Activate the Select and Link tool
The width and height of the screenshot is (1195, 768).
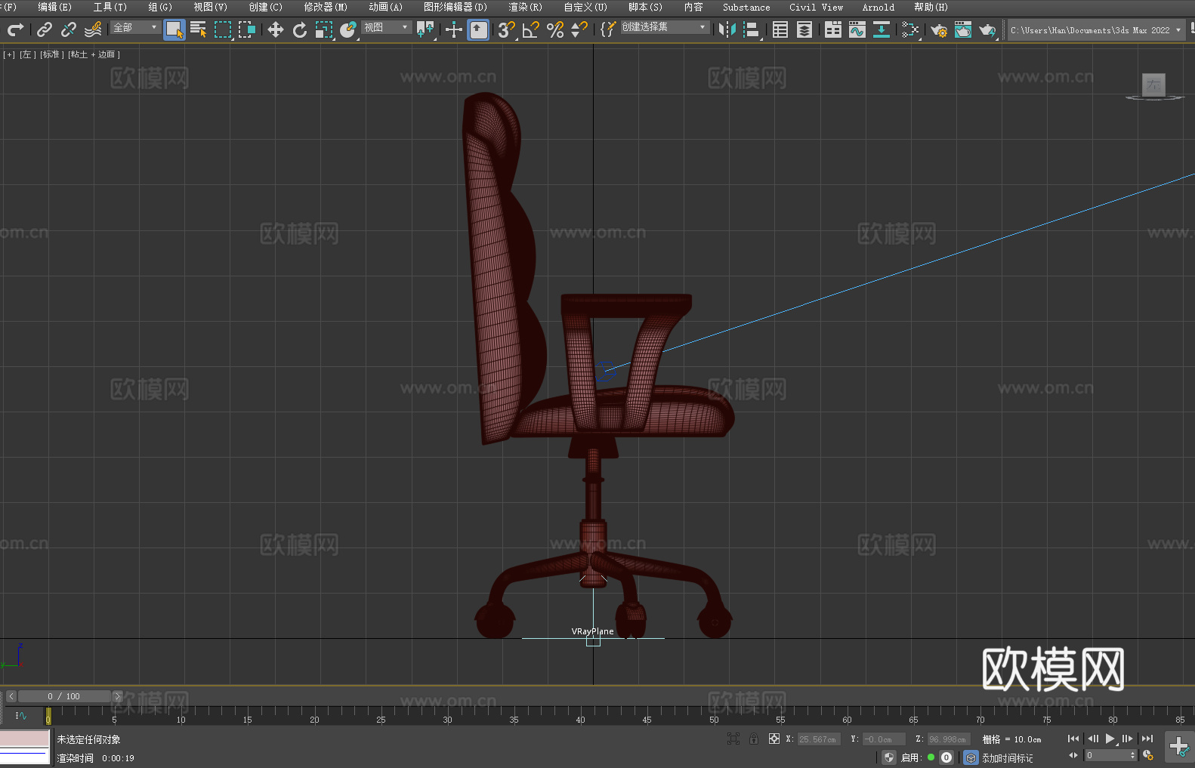coord(45,29)
